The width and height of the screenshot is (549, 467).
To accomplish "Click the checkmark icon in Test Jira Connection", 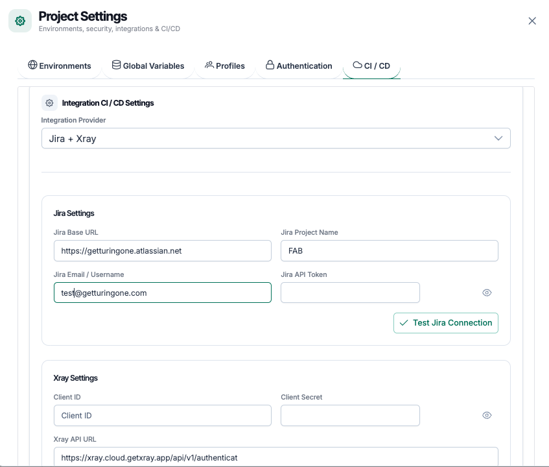I will (x=404, y=322).
